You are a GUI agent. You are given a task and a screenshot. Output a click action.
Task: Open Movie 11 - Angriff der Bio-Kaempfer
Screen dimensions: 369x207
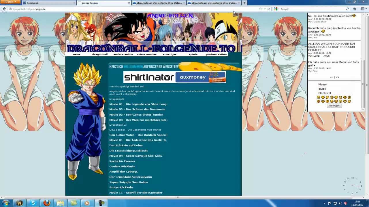click(136, 193)
